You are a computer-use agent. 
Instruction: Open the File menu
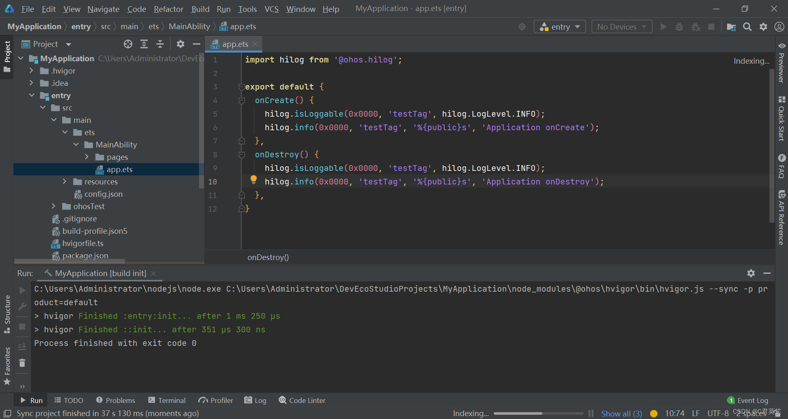[x=27, y=9]
